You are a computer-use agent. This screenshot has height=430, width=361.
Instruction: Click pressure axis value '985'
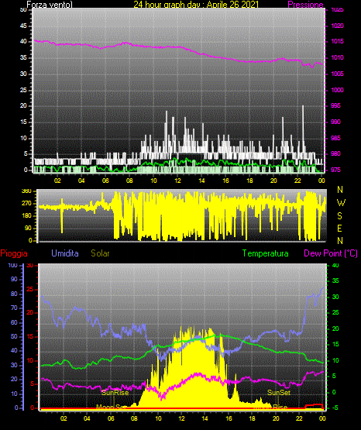click(x=335, y=138)
